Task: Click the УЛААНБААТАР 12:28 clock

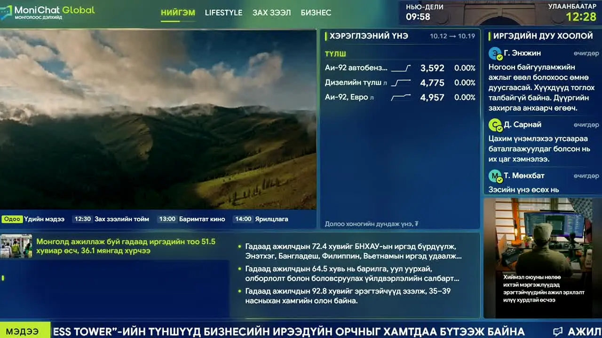Action: tap(572, 13)
